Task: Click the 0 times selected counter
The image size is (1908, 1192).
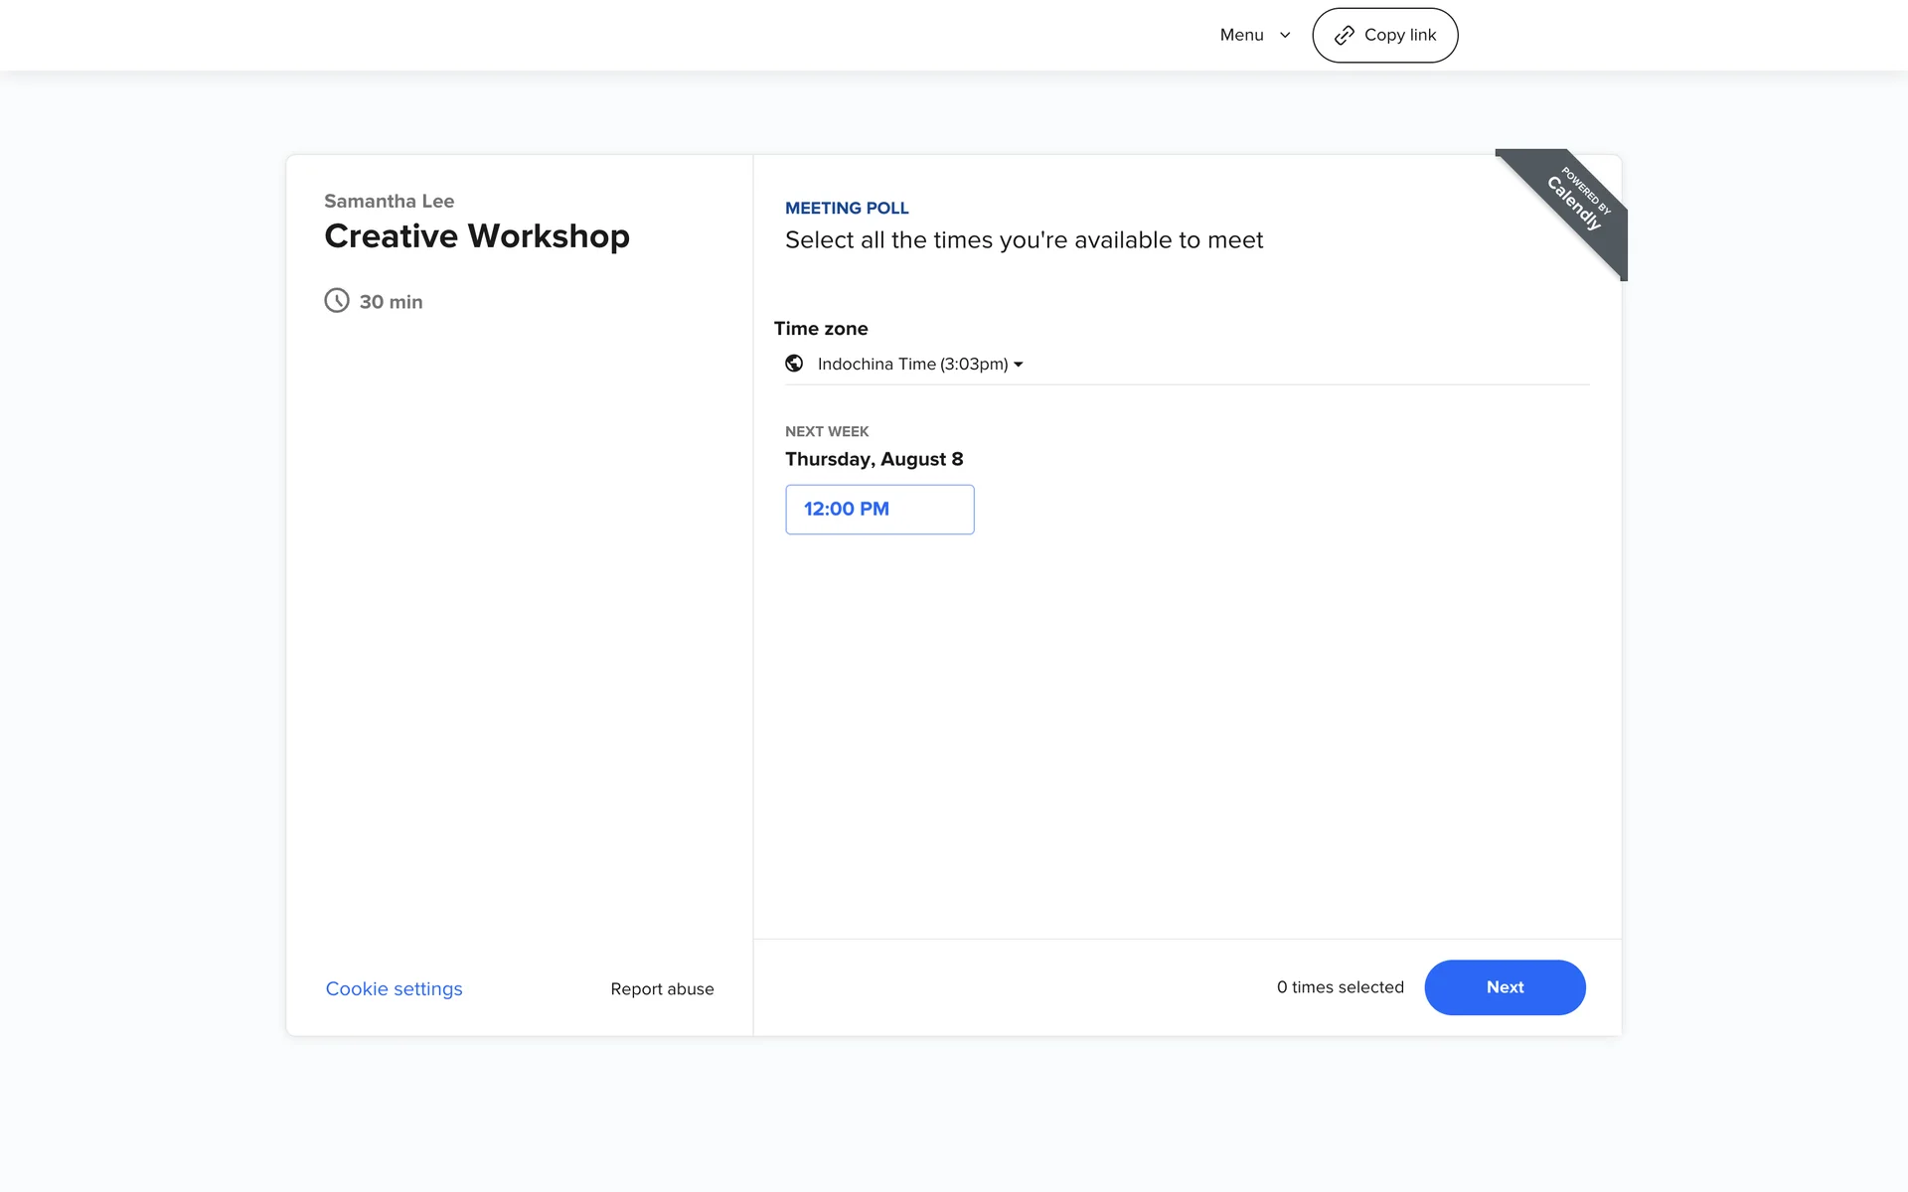Action: point(1340,986)
